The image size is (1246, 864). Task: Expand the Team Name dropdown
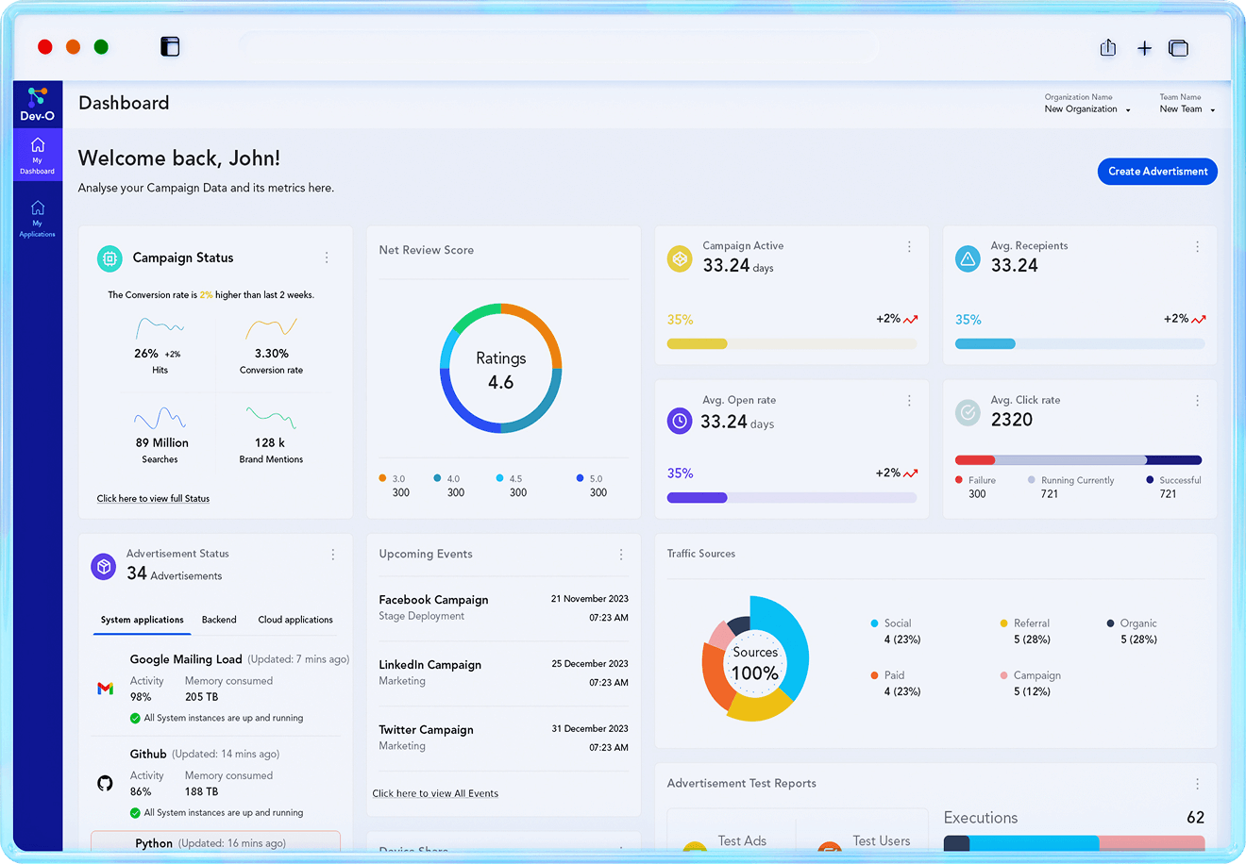1187,109
